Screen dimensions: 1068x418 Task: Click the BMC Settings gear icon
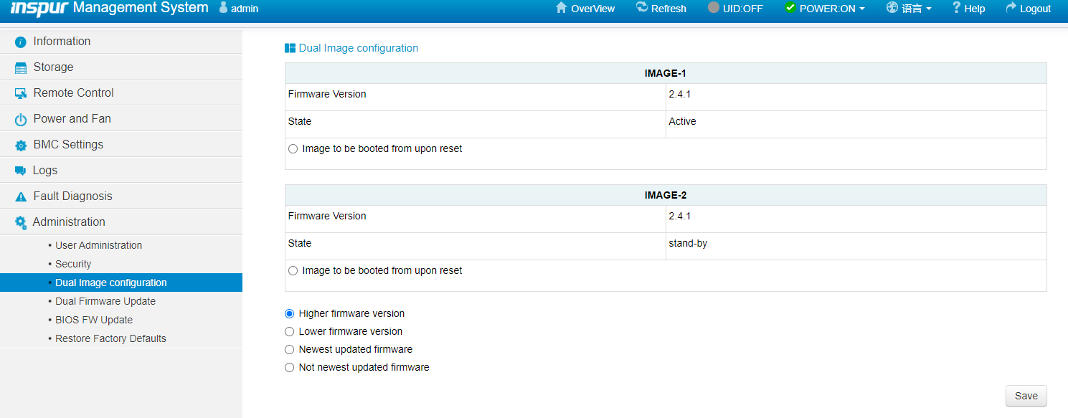coord(21,146)
